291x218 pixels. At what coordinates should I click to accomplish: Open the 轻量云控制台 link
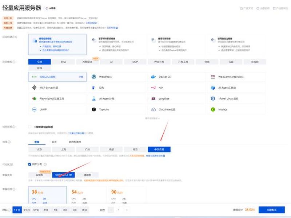[77, 133]
